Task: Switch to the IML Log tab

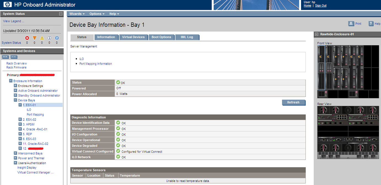Action: point(187,37)
